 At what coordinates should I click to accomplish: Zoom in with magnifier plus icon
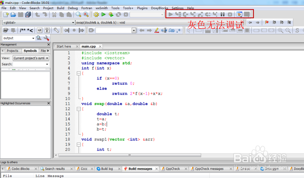pyautogui.click(x=281, y=30)
